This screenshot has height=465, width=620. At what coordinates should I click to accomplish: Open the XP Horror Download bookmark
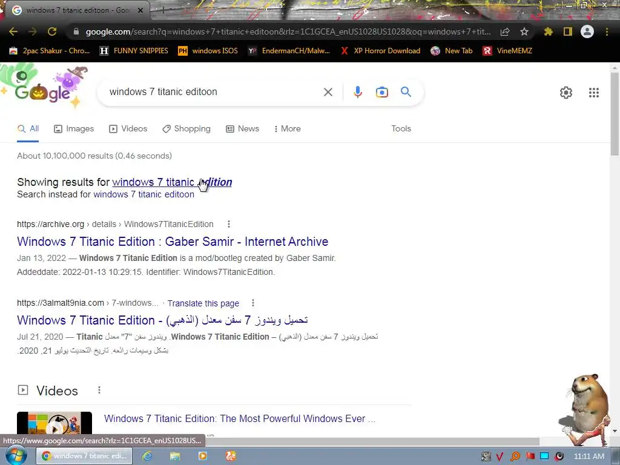(x=380, y=51)
